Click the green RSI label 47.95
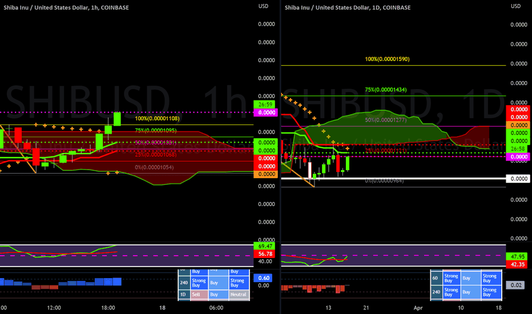The image size is (532, 314). [x=518, y=257]
